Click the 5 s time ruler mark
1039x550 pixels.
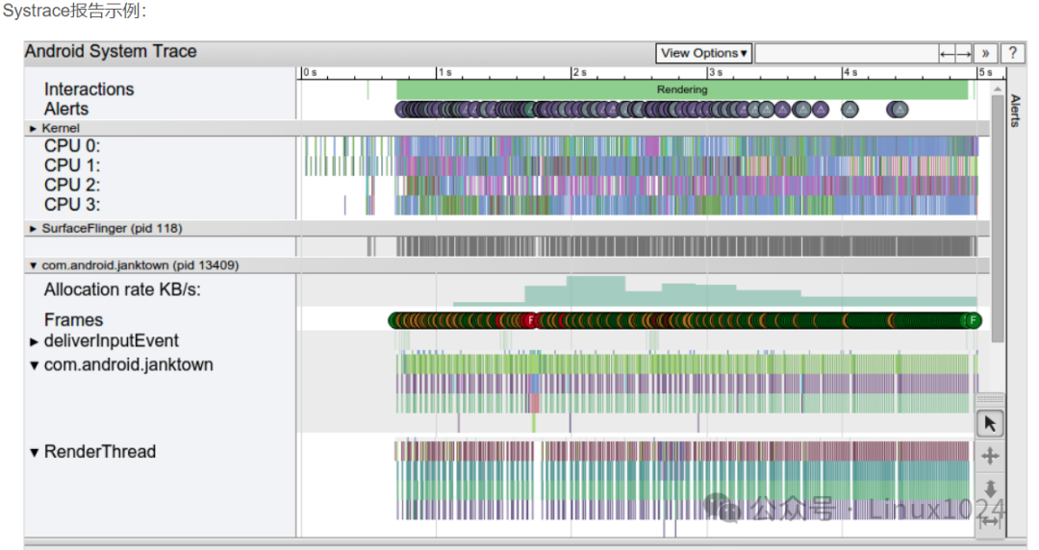tap(985, 72)
